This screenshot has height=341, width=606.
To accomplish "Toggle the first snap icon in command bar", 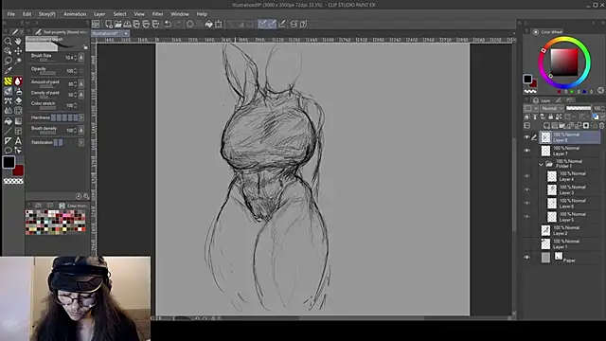I will 262,24.
